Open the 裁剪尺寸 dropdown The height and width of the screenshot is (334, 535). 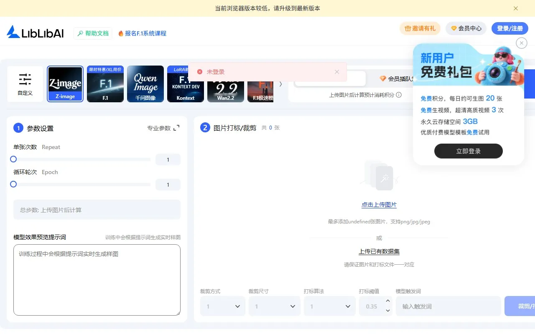click(274, 306)
